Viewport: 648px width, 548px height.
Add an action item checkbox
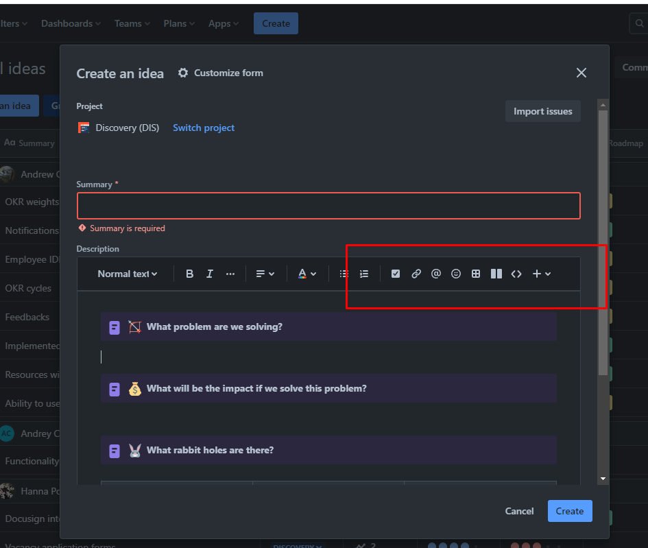tap(396, 274)
